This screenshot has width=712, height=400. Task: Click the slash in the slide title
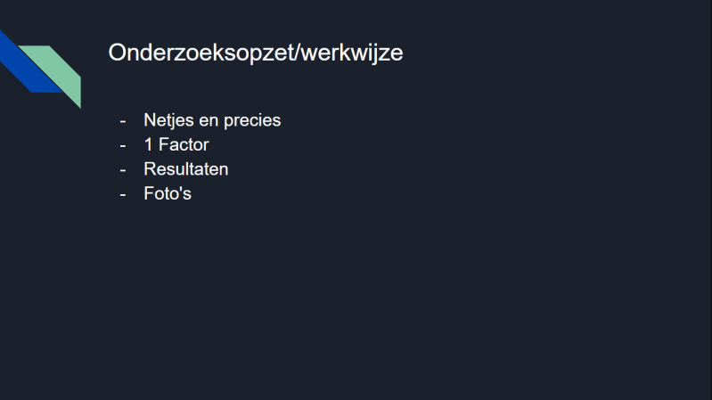[x=298, y=53]
